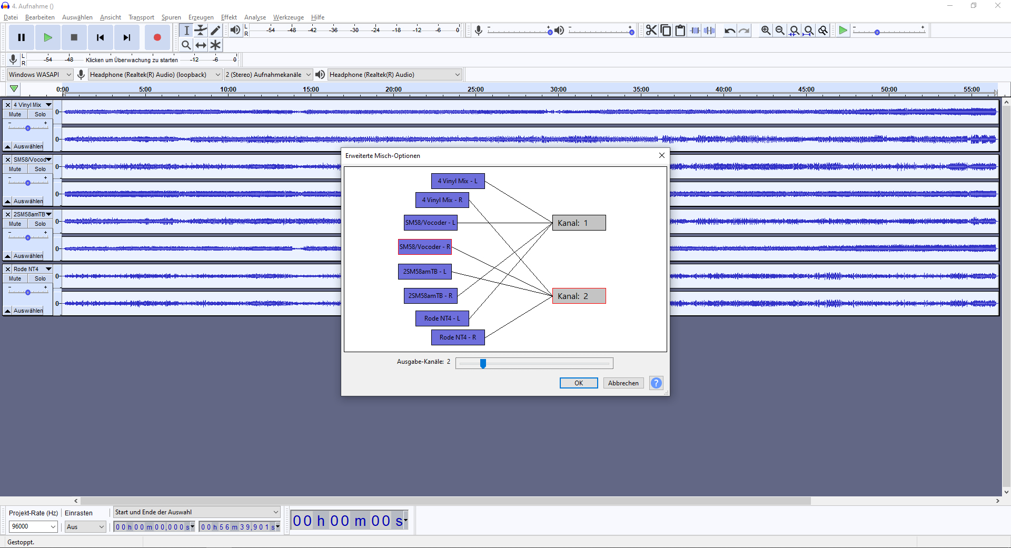Screen dimensions: 1011x548
Task: Toggle Mute on the Rode NT4 track
Action: [x=15, y=278]
